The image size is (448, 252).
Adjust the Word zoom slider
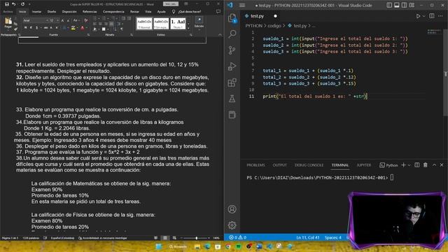coord(196,238)
